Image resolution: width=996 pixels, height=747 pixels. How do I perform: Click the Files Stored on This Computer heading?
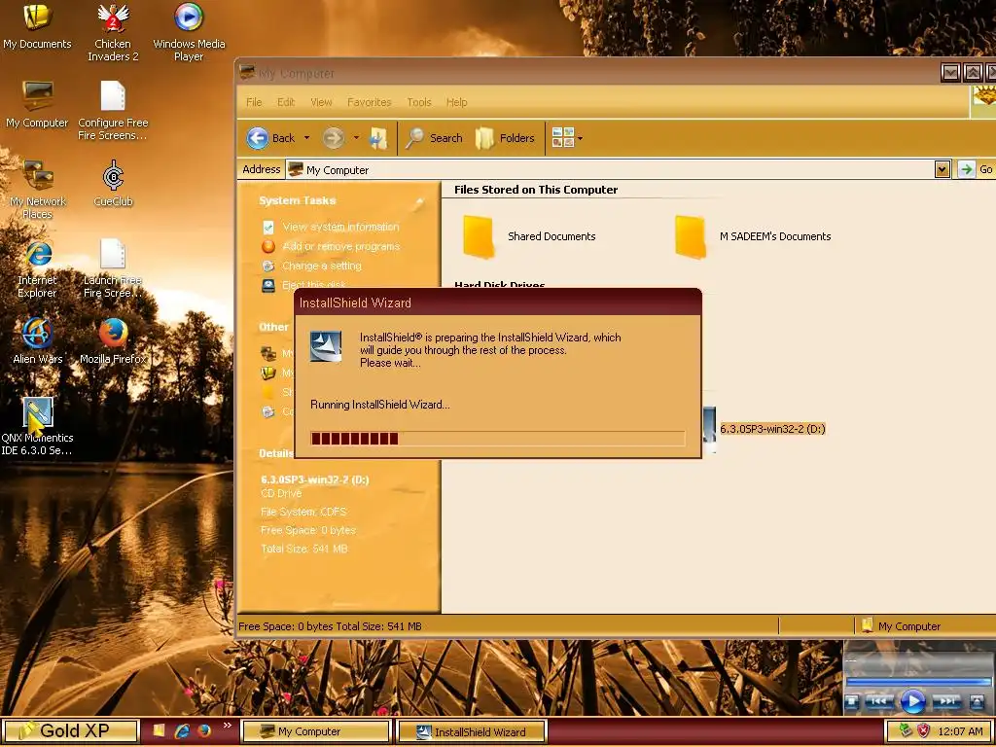pos(536,190)
